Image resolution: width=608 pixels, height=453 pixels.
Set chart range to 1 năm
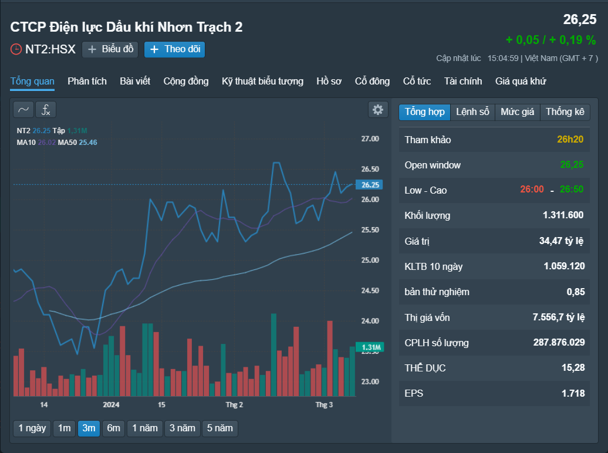[x=144, y=428]
